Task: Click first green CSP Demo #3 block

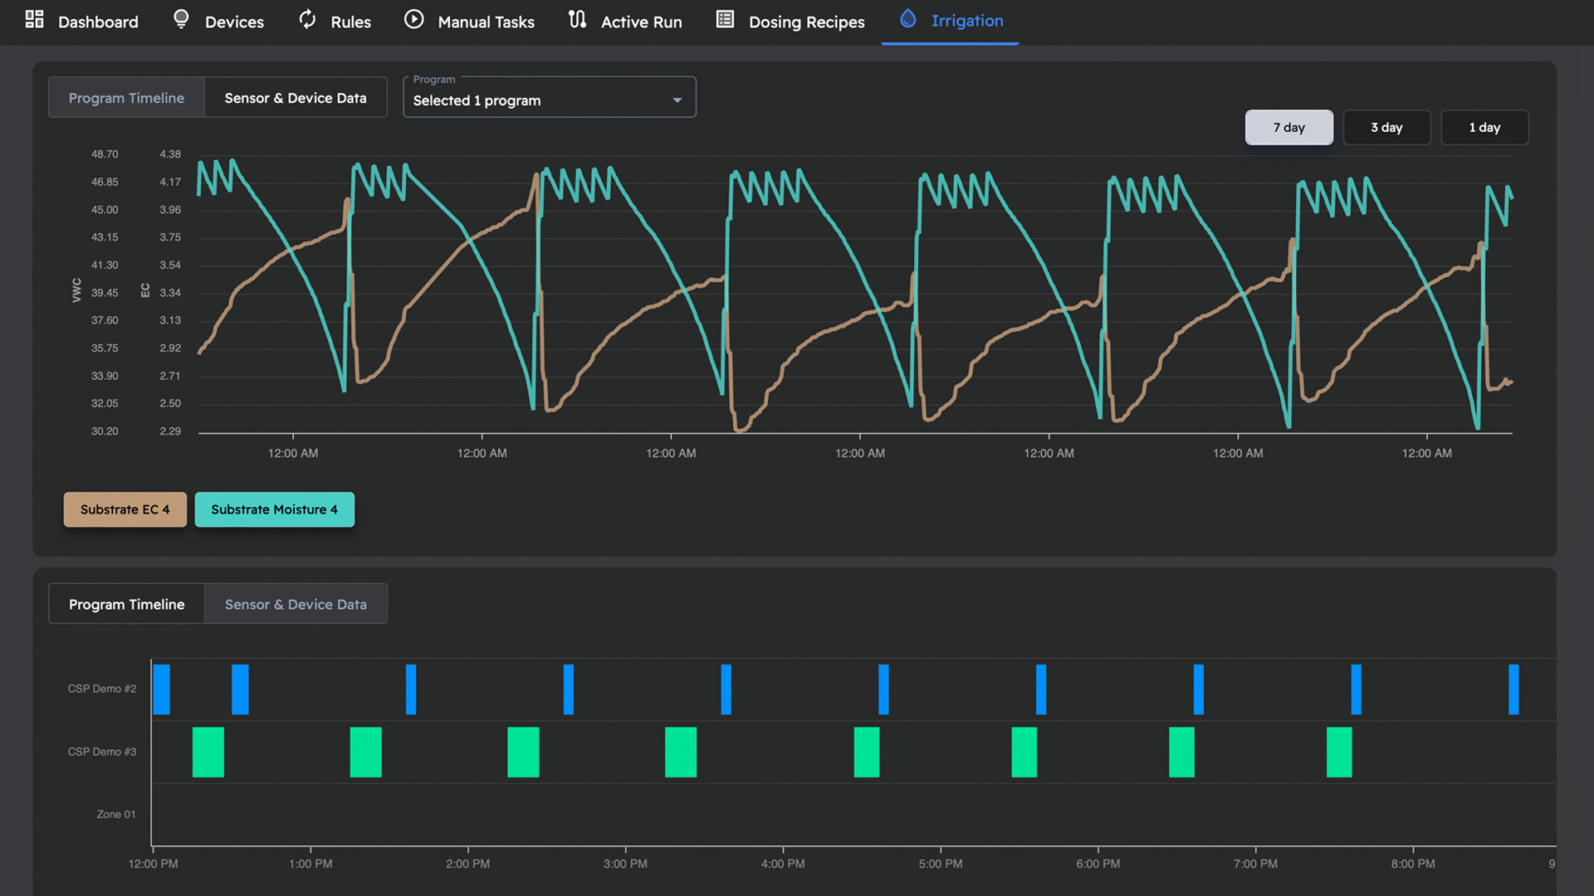Action: click(x=208, y=752)
